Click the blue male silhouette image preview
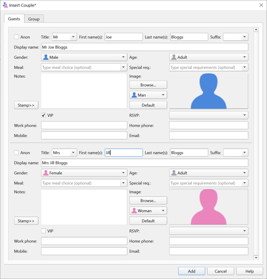Image resolution: width=267 pixels, height=279 pixels. coord(209,91)
